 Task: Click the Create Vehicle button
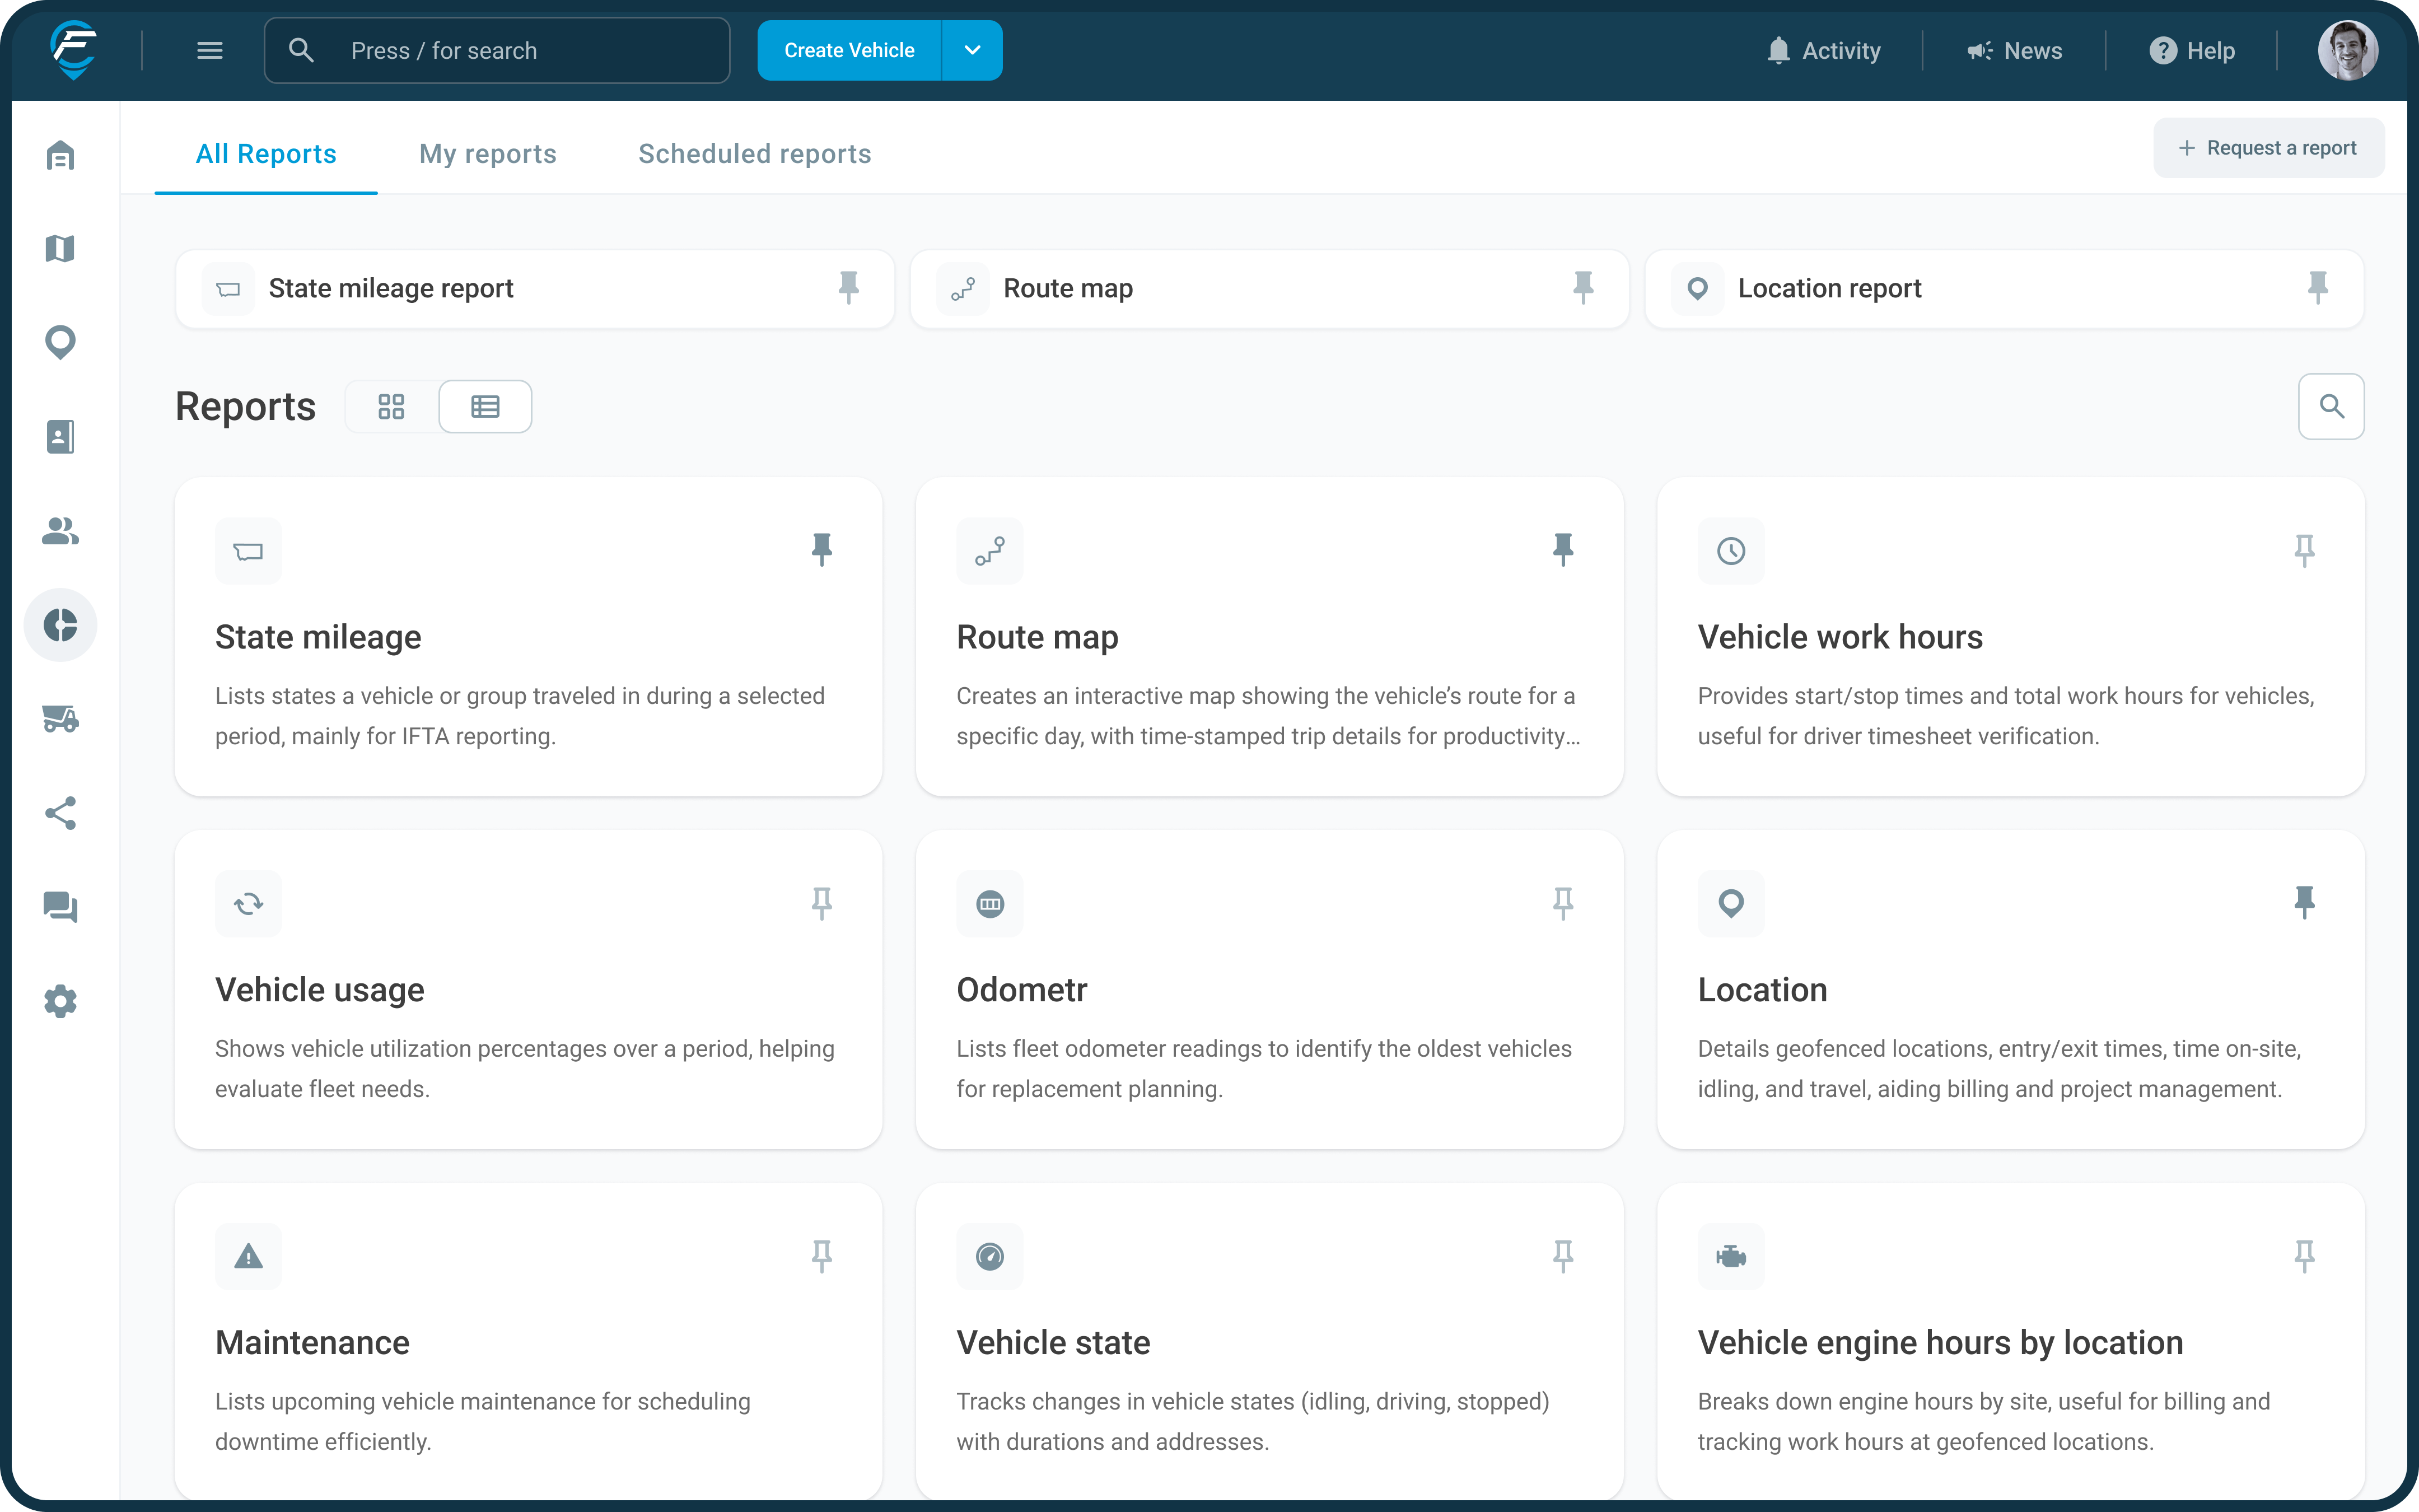coord(849,50)
